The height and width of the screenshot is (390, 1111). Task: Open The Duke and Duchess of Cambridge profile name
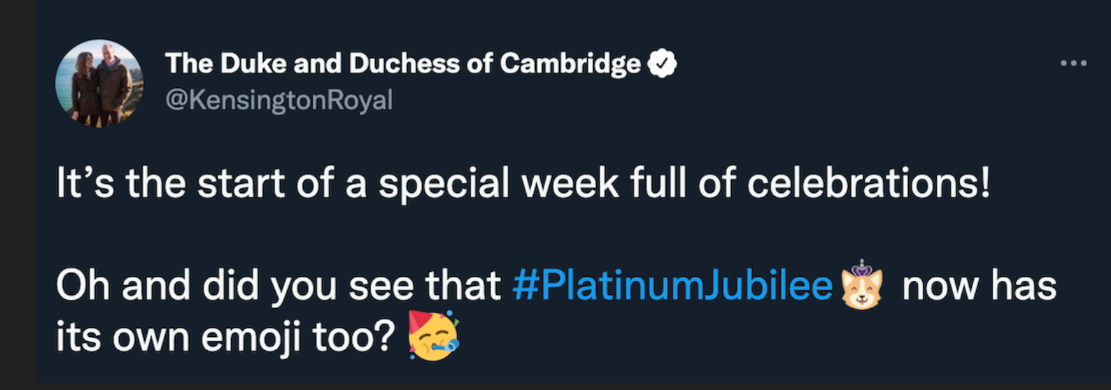pos(402,64)
